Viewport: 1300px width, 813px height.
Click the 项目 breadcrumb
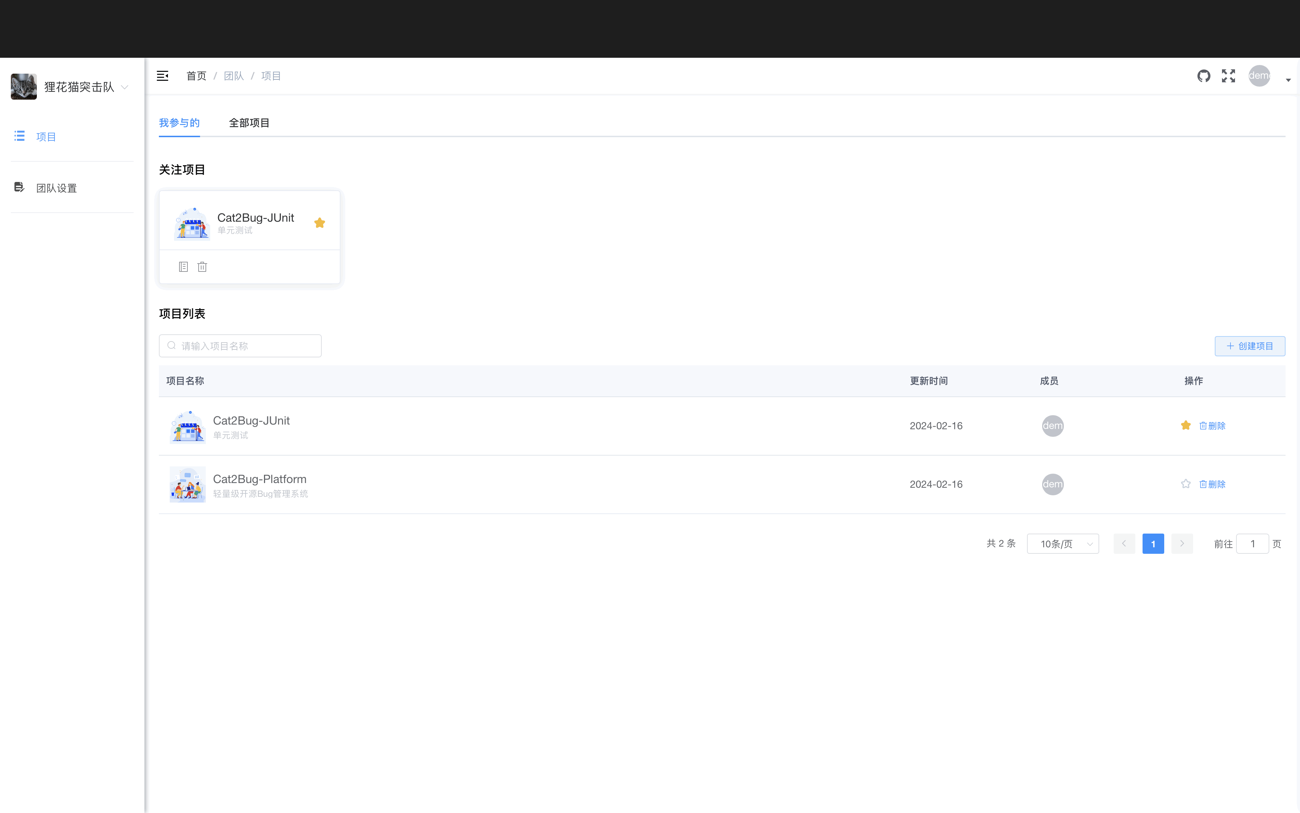[x=271, y=76]
